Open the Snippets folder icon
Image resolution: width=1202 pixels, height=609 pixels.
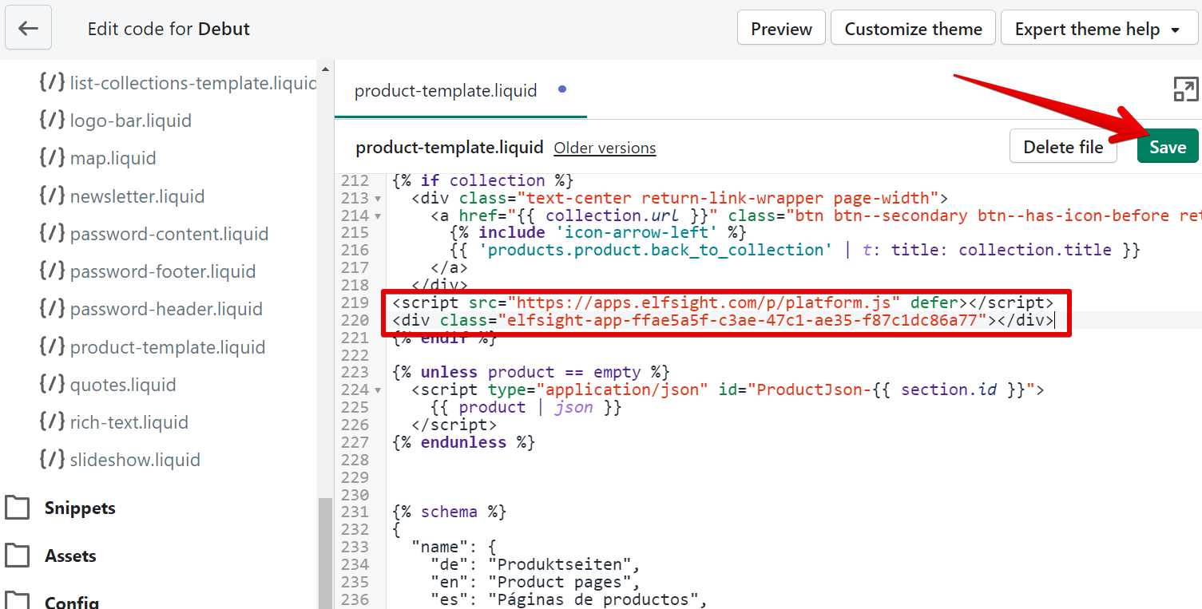tap(18, 508)
